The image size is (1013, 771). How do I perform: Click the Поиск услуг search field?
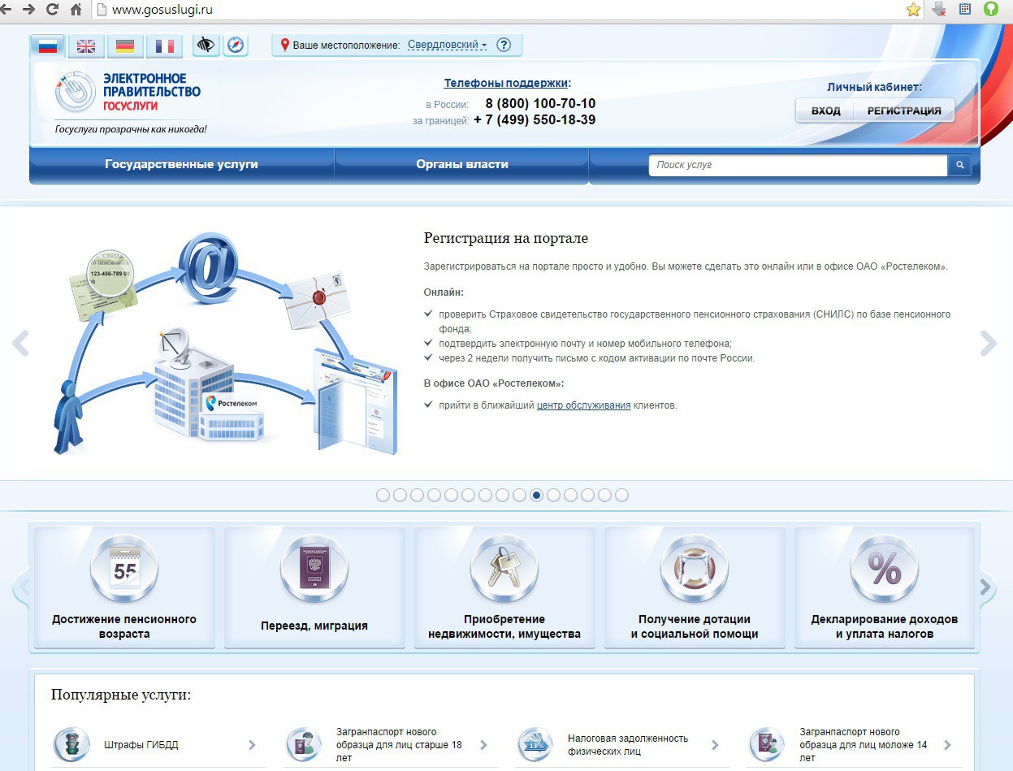click(x=798, y=165)
